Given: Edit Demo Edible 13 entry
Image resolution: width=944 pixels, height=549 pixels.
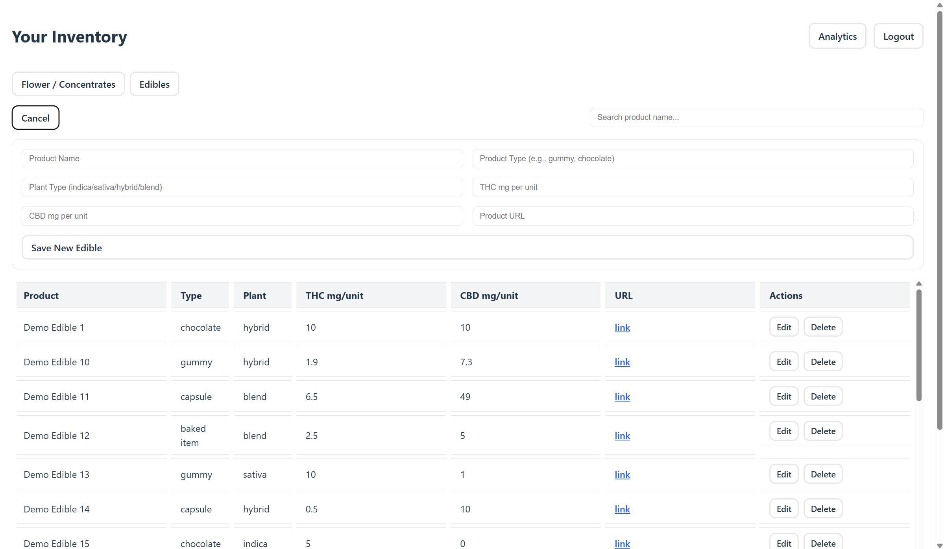Looking at the screenshot, I should pyautogui.click(x=783, y=474).
